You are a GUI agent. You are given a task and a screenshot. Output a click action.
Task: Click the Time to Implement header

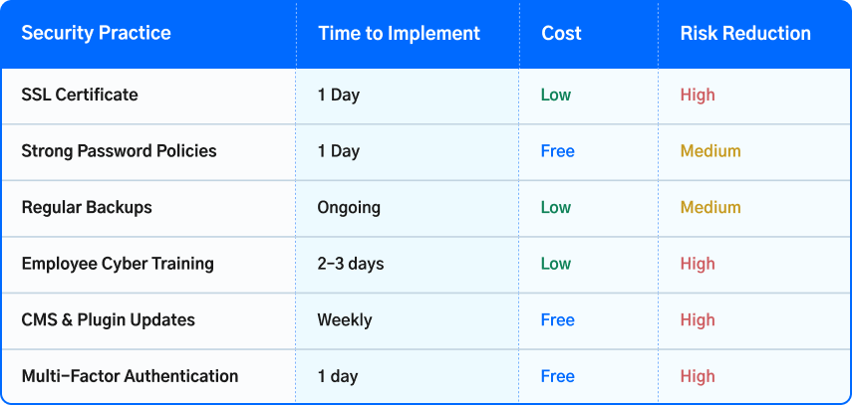click(400, 33)
